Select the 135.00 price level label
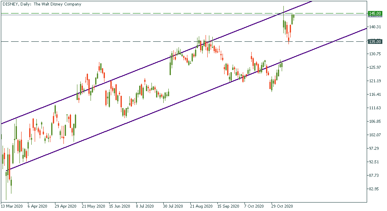387x211 pixels. [x=375, y=42]
